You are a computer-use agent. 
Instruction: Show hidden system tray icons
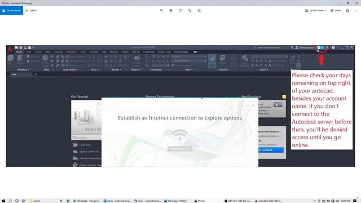[x=315, y=201]
